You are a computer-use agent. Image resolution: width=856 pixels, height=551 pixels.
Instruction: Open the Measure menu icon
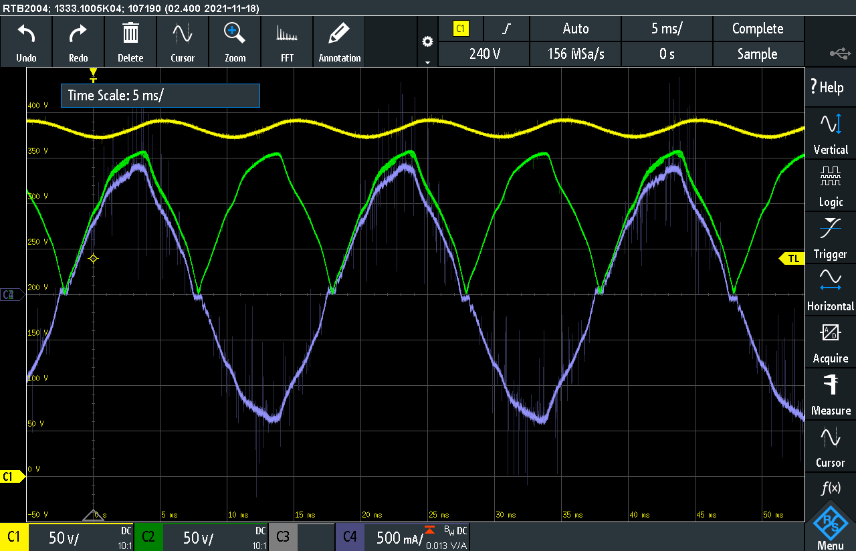pos(830,393)
